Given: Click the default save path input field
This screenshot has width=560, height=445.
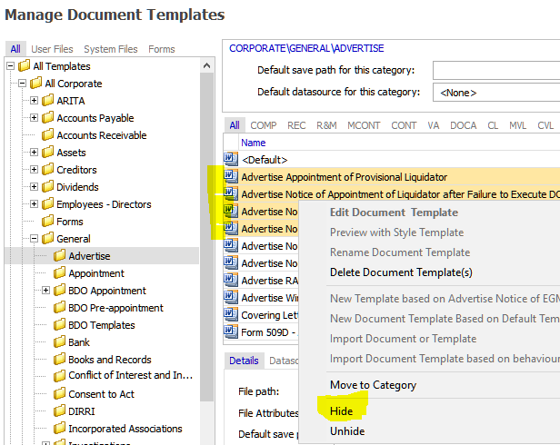Looking at the screenshot, I should click(496, 70).
